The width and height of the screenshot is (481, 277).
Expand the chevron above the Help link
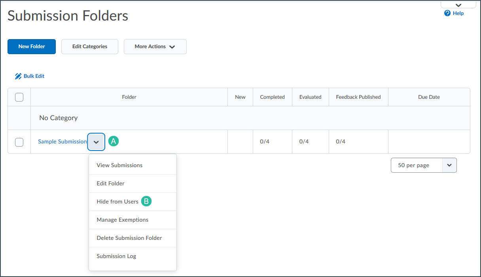click(x=458, y=4)
